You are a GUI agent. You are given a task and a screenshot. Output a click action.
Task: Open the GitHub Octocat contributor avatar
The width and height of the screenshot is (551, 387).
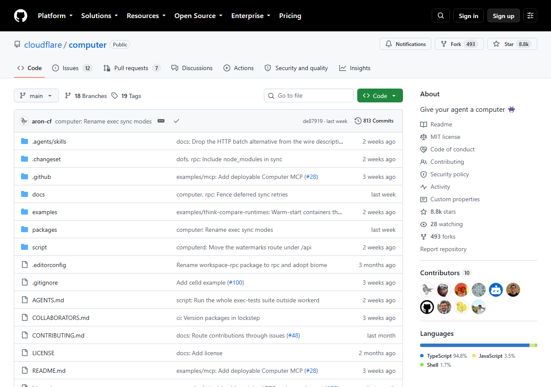tap(427, 307)
